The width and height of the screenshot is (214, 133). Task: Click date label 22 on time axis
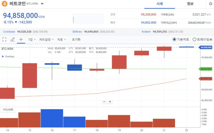(187, 130)
